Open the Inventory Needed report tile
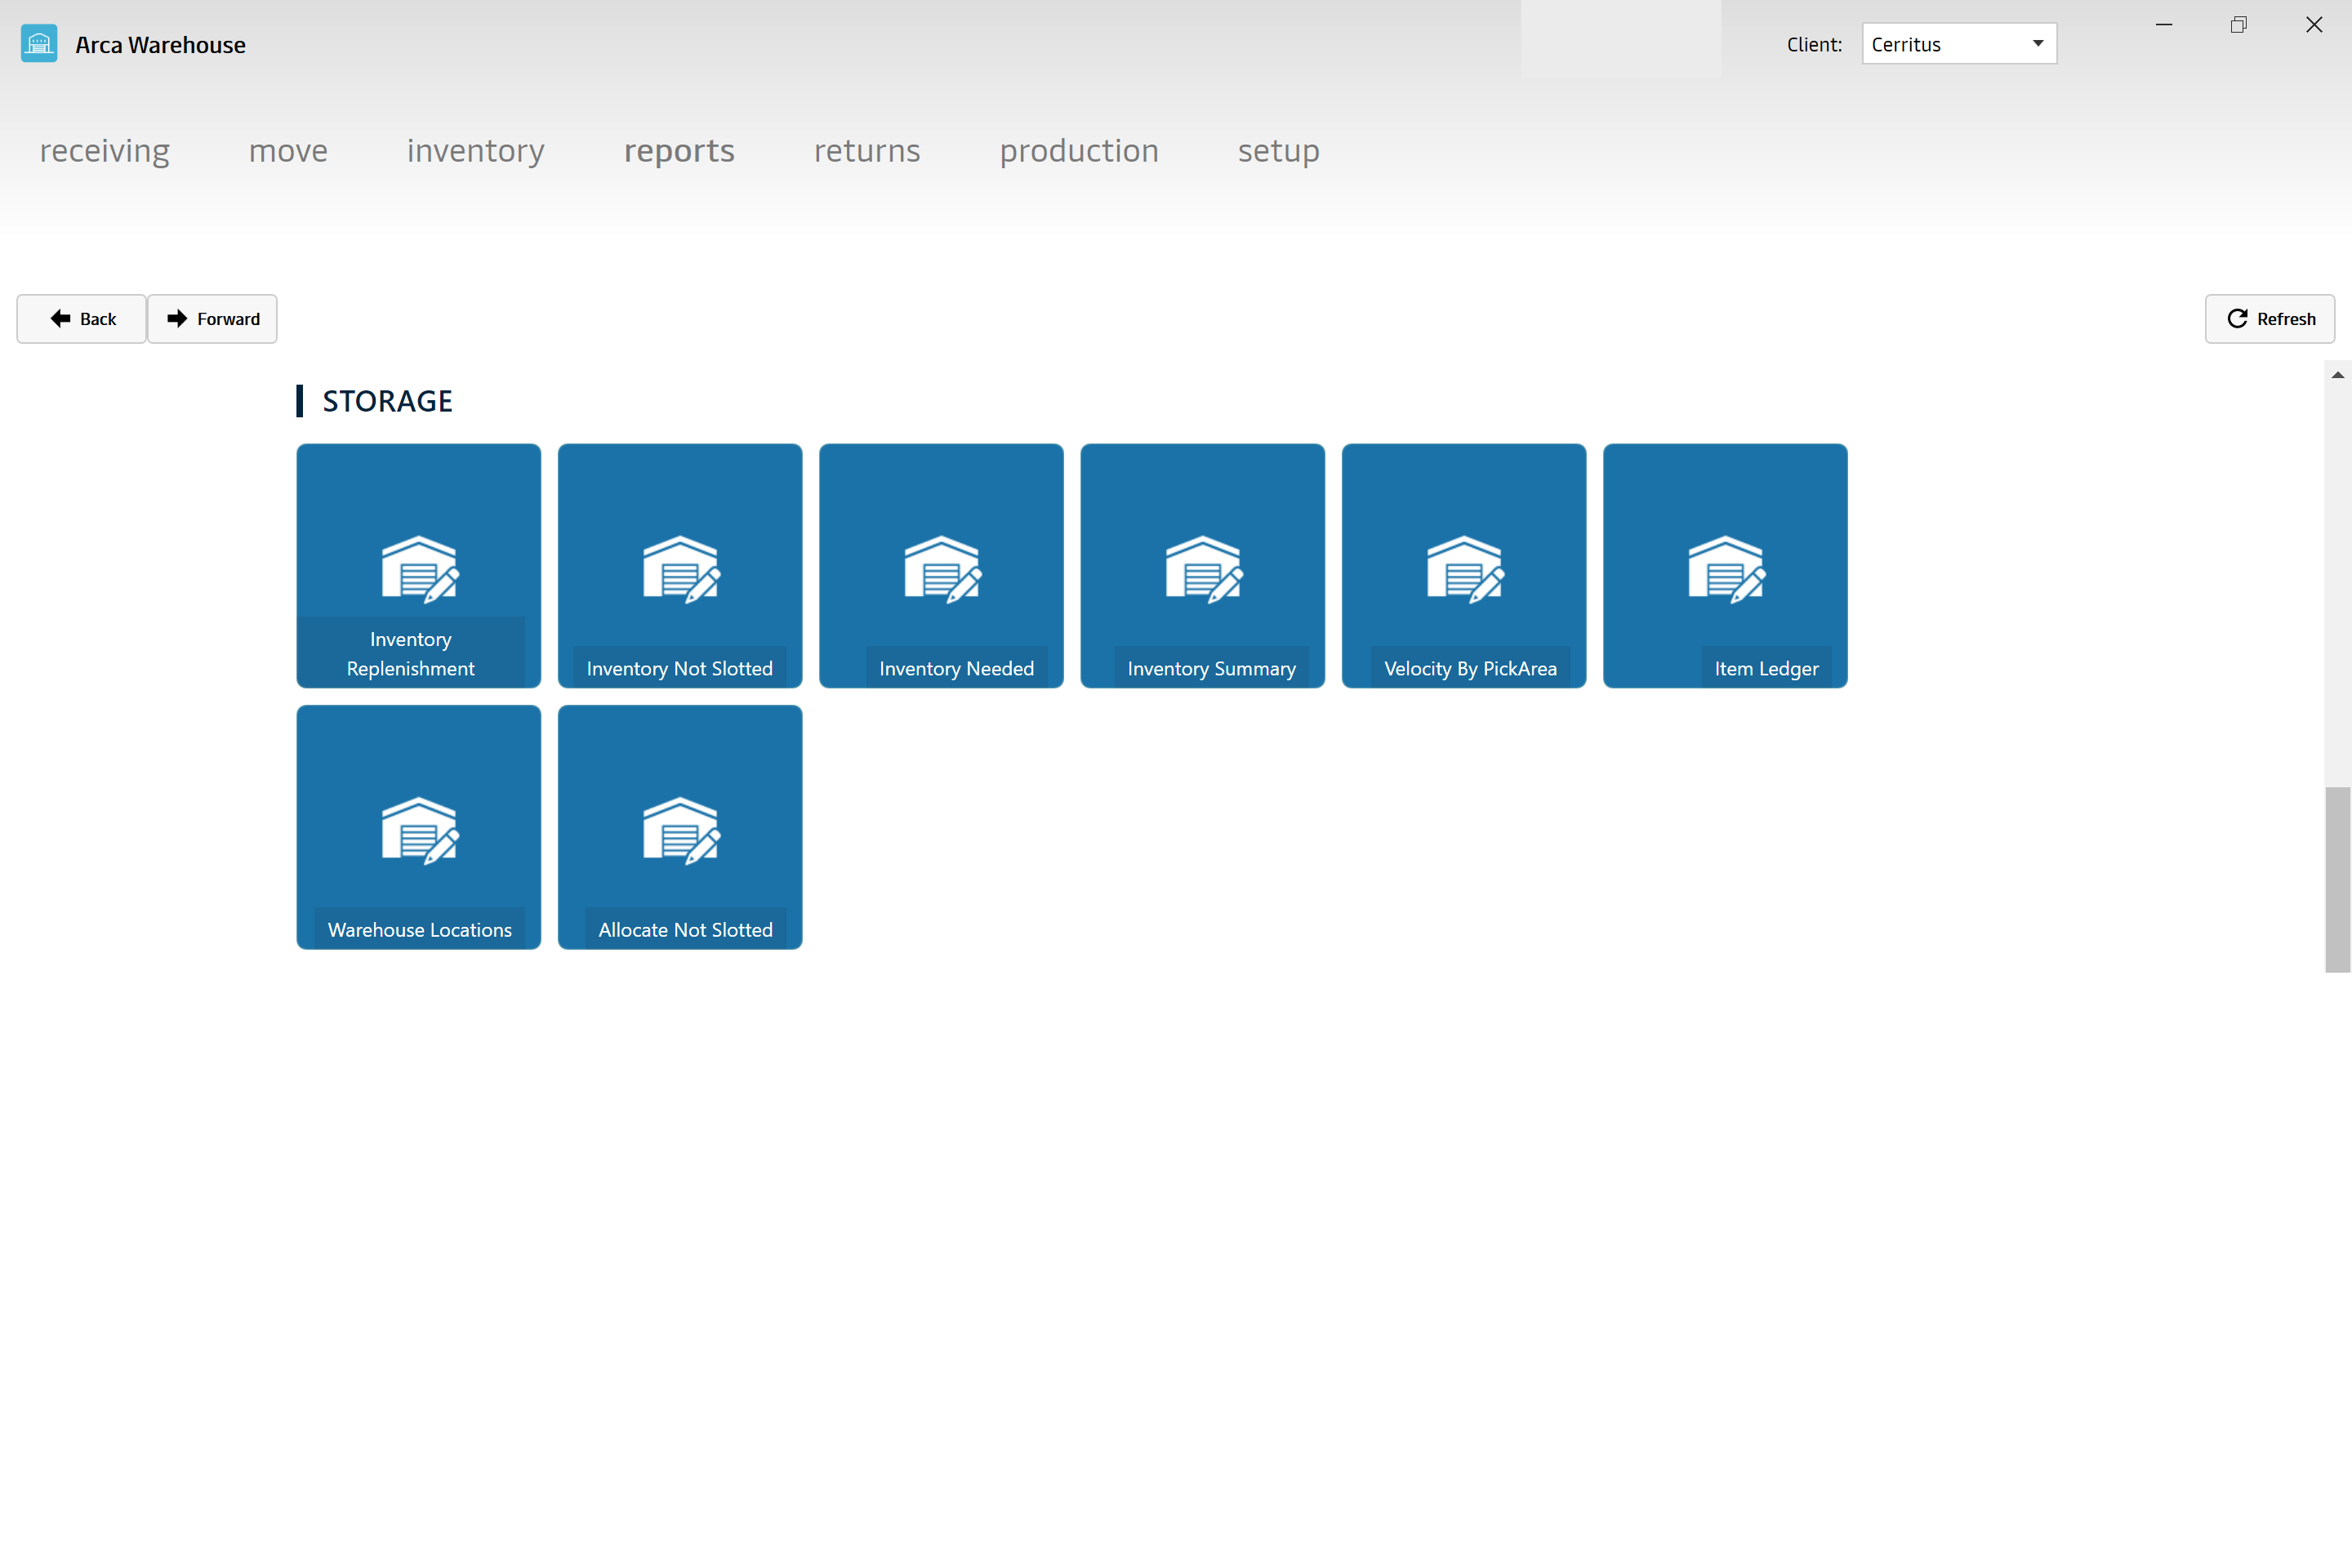The width and height of the screenshot is (2352, 1568). (x=941, y=566)
